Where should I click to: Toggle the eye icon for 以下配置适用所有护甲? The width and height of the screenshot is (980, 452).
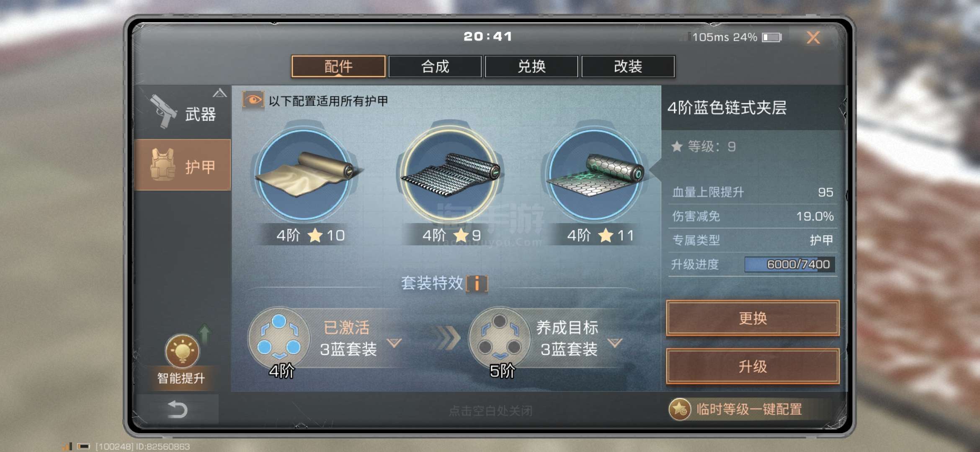pyautogui.click(x=253, y=100)
